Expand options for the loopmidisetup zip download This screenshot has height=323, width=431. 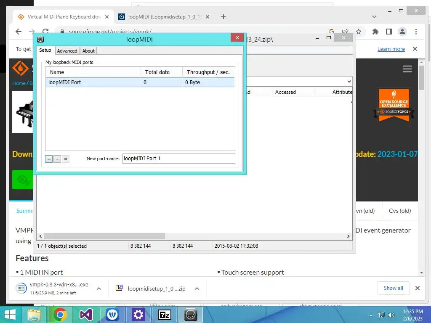click(197, 289)
